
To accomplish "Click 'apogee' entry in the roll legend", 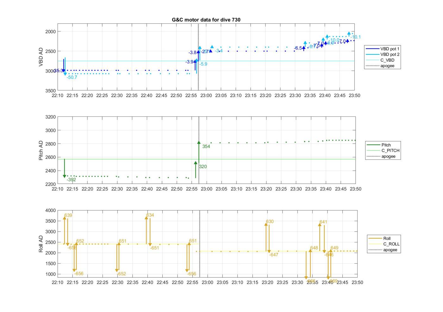I will [x=383, y=250].
